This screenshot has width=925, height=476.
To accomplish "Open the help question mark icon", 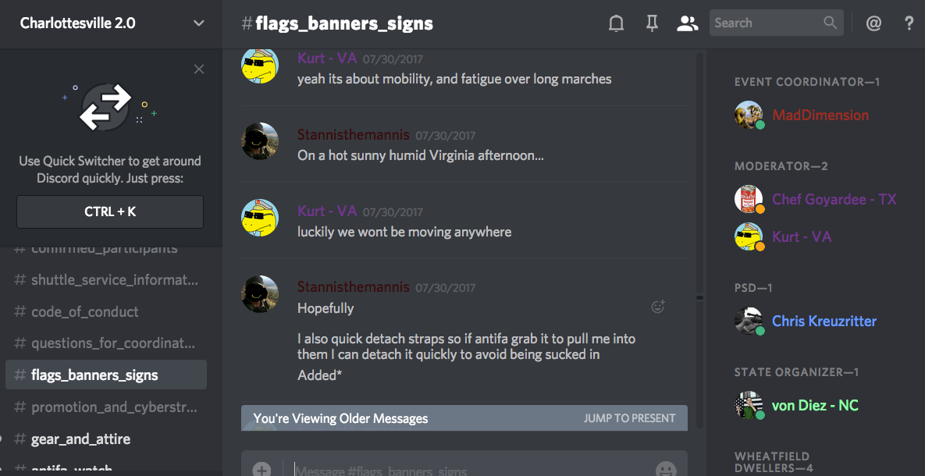I will coord(909,23).
